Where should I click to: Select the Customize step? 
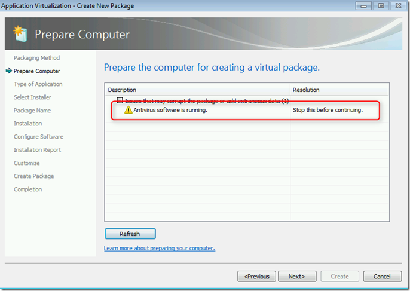click(x=27, y=163)
